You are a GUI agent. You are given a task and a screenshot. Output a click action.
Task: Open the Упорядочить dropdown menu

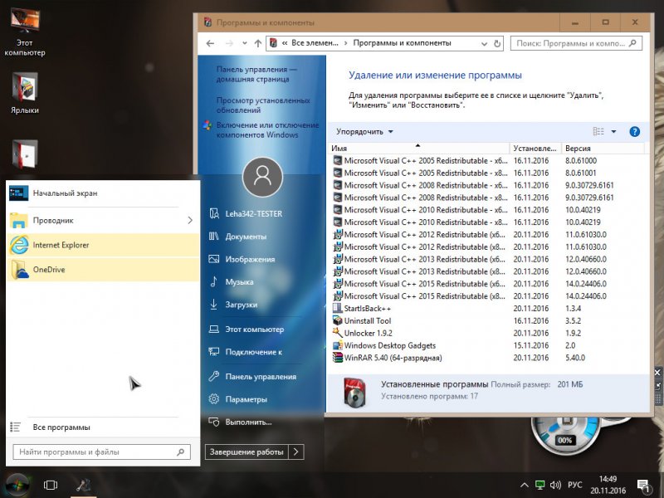click(364, 132)
